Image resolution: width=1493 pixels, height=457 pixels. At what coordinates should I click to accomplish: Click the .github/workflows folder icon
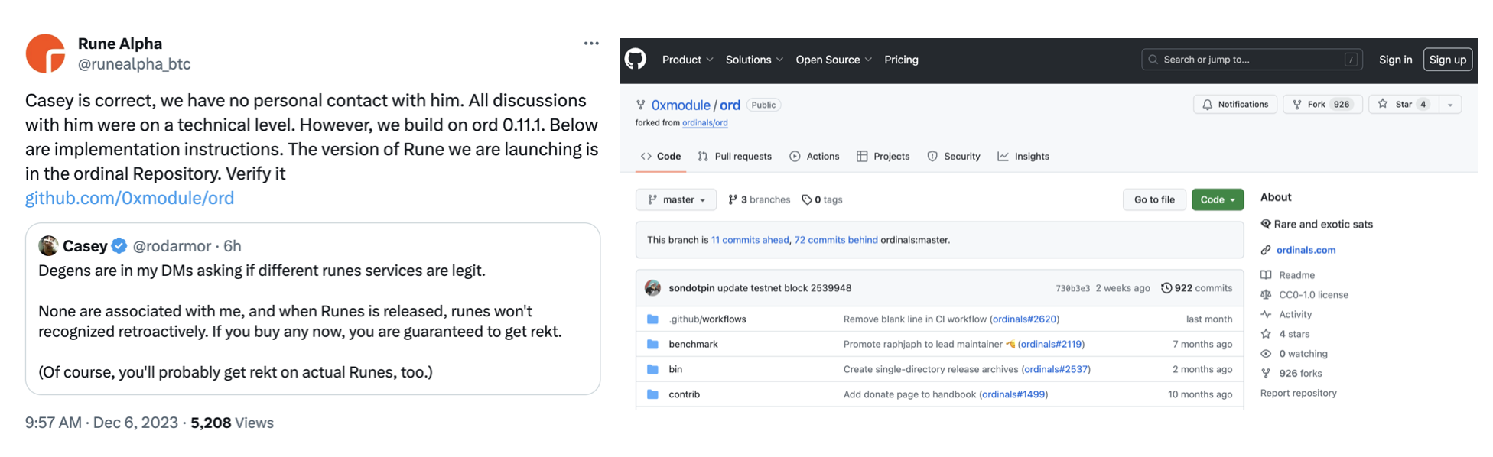tap(652, 319)
